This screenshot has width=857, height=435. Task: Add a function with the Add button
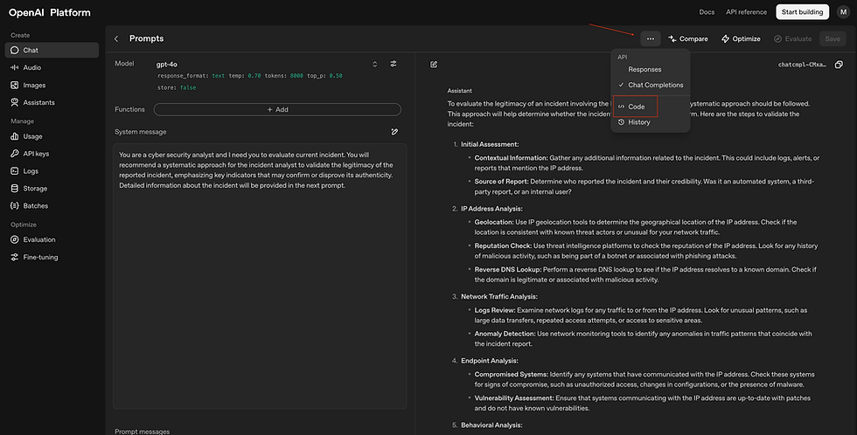point(277,109)
